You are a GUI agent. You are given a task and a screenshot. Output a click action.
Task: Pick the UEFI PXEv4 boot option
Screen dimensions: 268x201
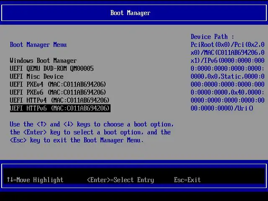58,84
